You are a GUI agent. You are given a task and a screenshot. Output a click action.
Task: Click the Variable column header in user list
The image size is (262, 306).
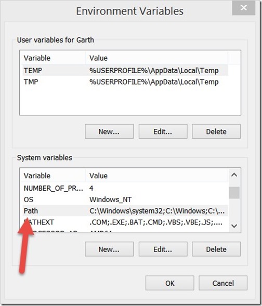pos(53,58)
